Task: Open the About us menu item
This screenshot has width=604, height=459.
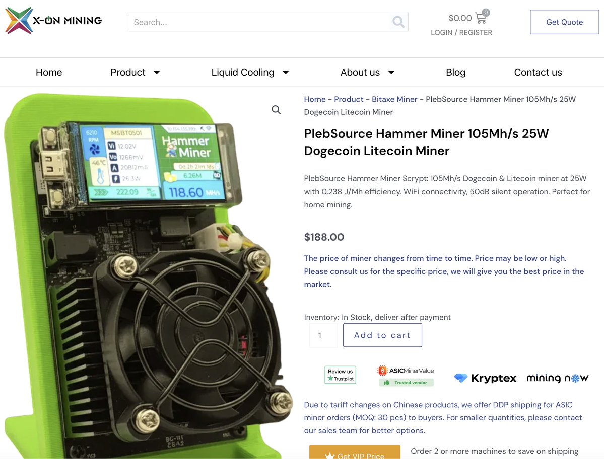Action: (x=360, y=73)
